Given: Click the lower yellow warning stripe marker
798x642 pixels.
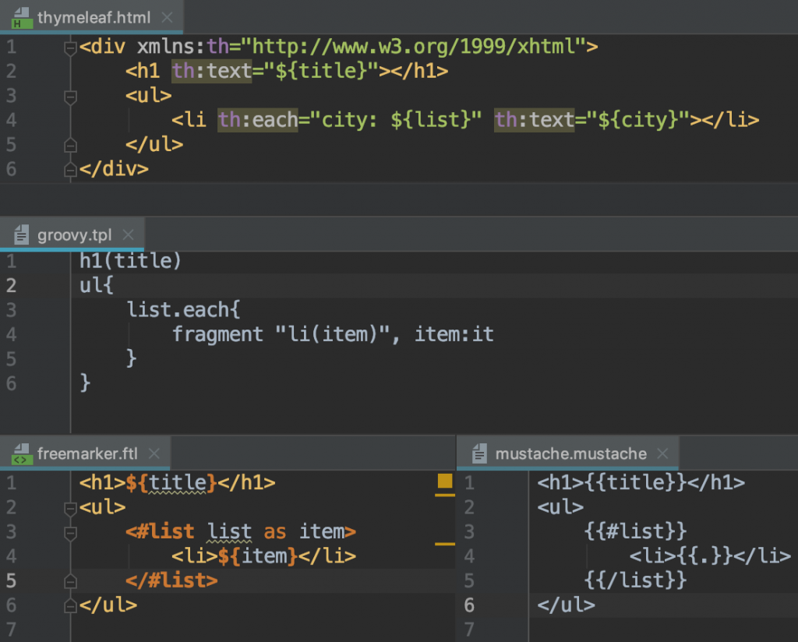Looking at the screenshot, I should pyautogui.click(x=445, y=544).
